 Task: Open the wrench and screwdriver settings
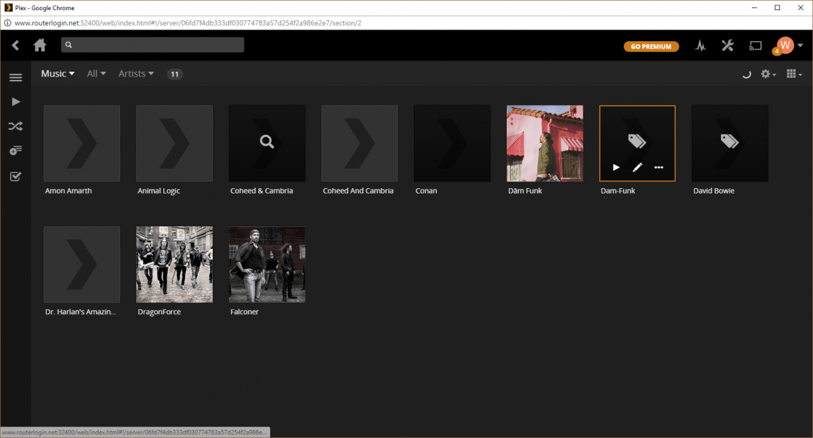click(x=728, y=45)
